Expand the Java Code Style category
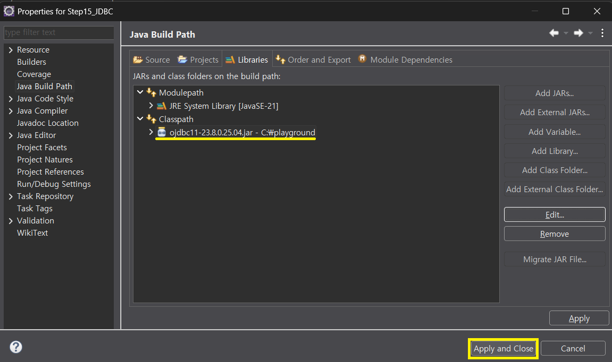Screen dimensions: 612x362 (x=11, y=99)
